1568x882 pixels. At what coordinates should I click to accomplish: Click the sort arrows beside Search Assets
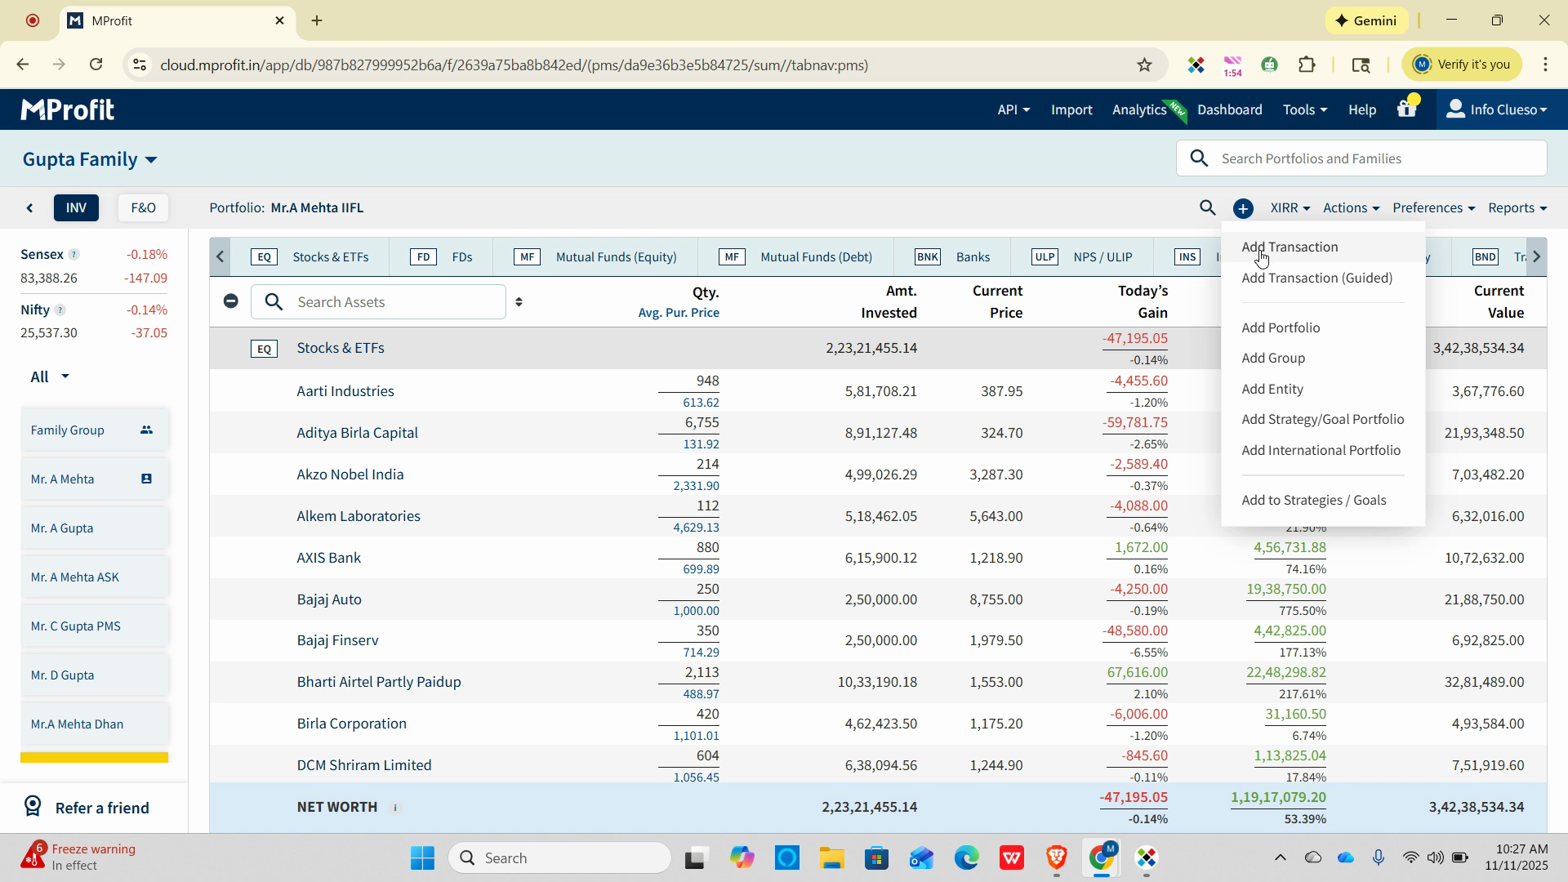pos(519,302)
